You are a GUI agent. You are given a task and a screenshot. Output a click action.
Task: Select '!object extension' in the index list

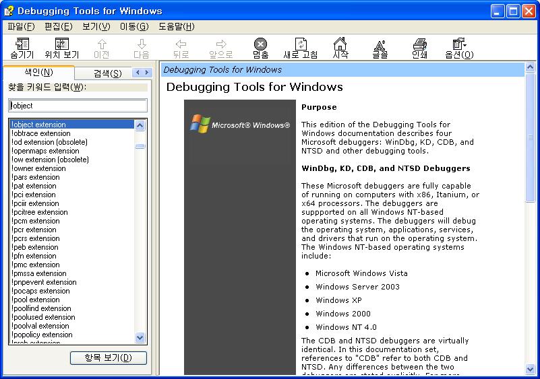coord(71,125)
